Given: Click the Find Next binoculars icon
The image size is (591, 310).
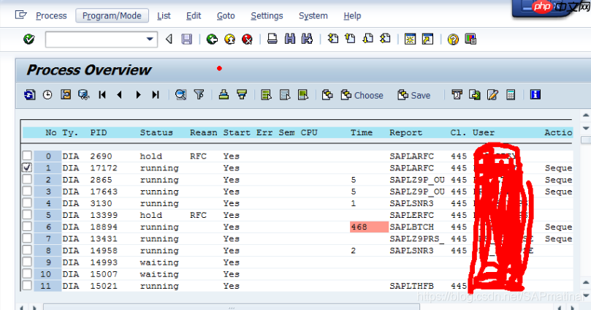Looking at the screenshot, I should coord(307,39).
